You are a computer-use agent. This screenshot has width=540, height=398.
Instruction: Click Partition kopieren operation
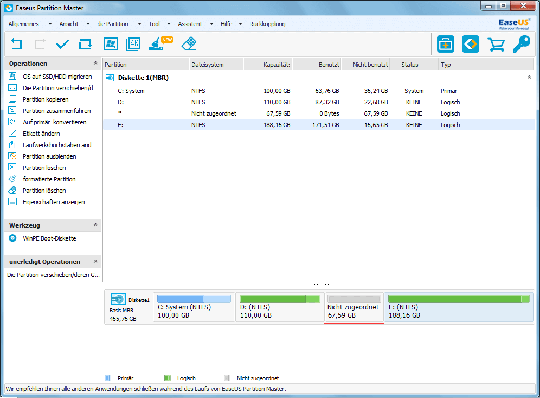coord(46,99)
